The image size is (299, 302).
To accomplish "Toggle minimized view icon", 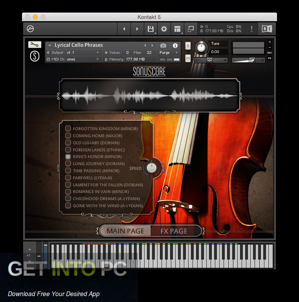I will [191, 29].
